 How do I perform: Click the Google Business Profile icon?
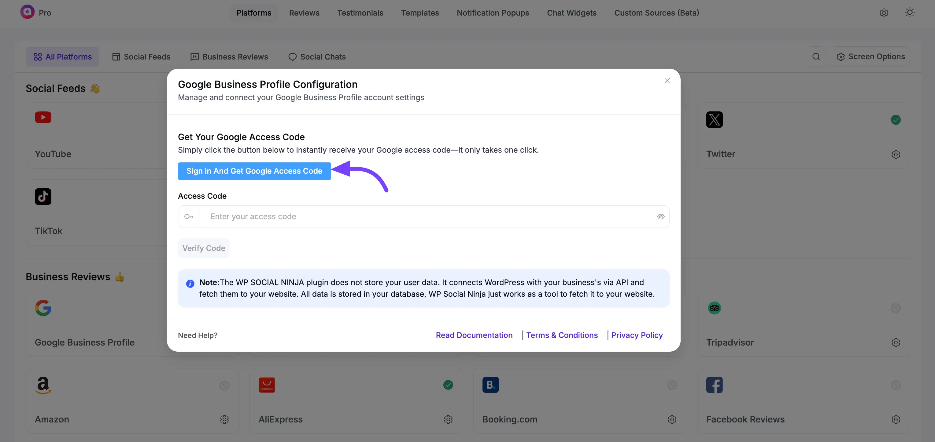43,308
